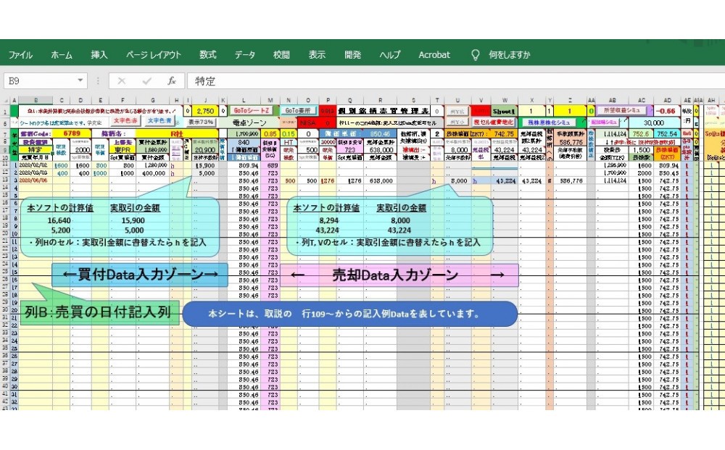Image resolution: width=725 pixels, height=450 pixels.
Task: Switch to the 挿入 ribbon tab
Action: [x=99, y=55]
